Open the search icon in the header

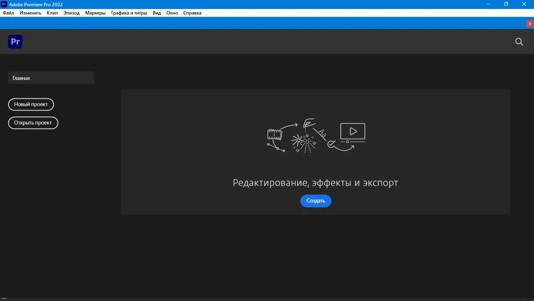click(x=519, y=42)
